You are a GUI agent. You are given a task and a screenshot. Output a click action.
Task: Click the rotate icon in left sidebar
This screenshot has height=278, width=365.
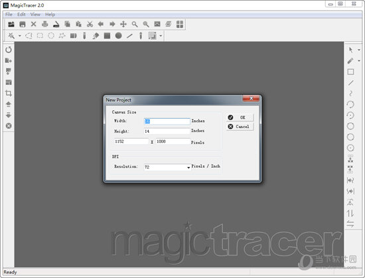[9, 50]
